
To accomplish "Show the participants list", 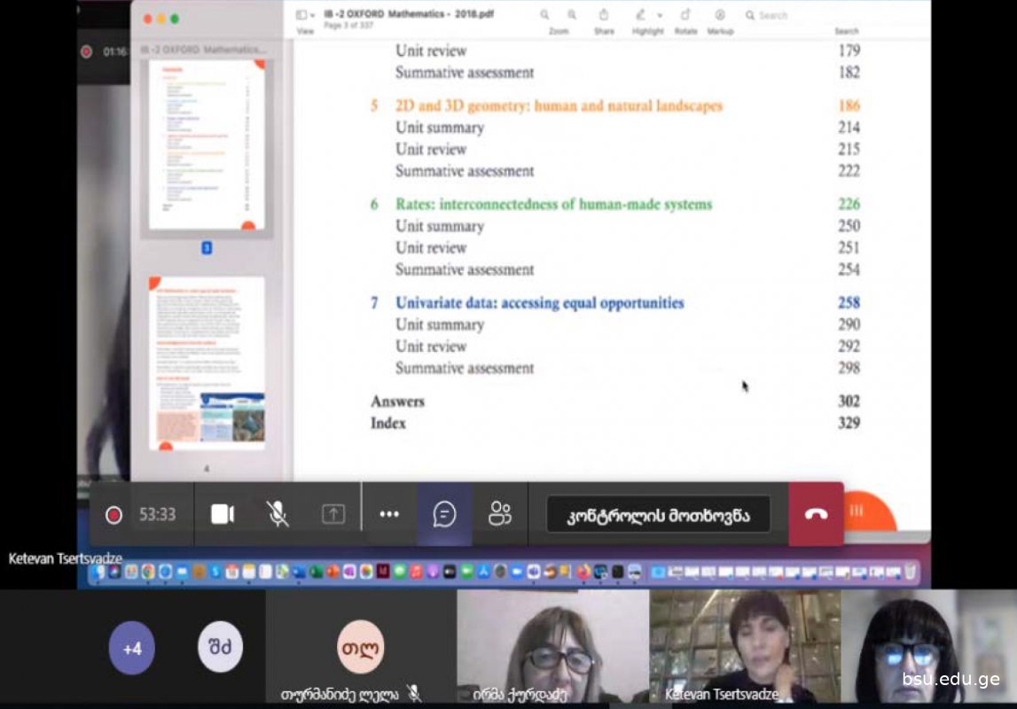I will [x=500, y=514].
